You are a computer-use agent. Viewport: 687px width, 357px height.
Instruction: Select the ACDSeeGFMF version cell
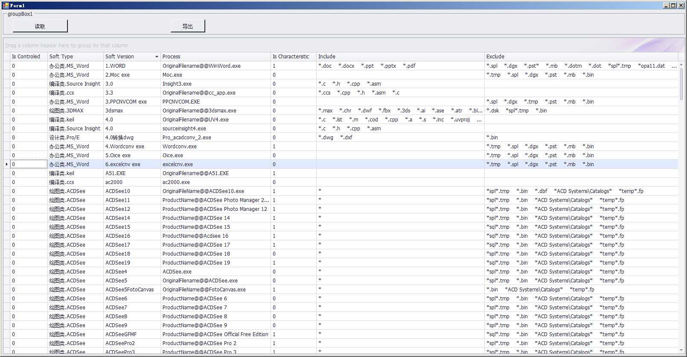point(132,334)
